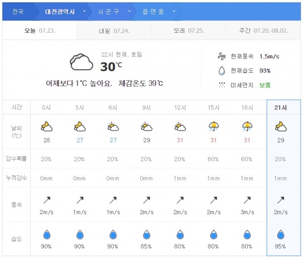Click the 3시 wind direction arrow

pyautogui.click(x=80, y=200)
